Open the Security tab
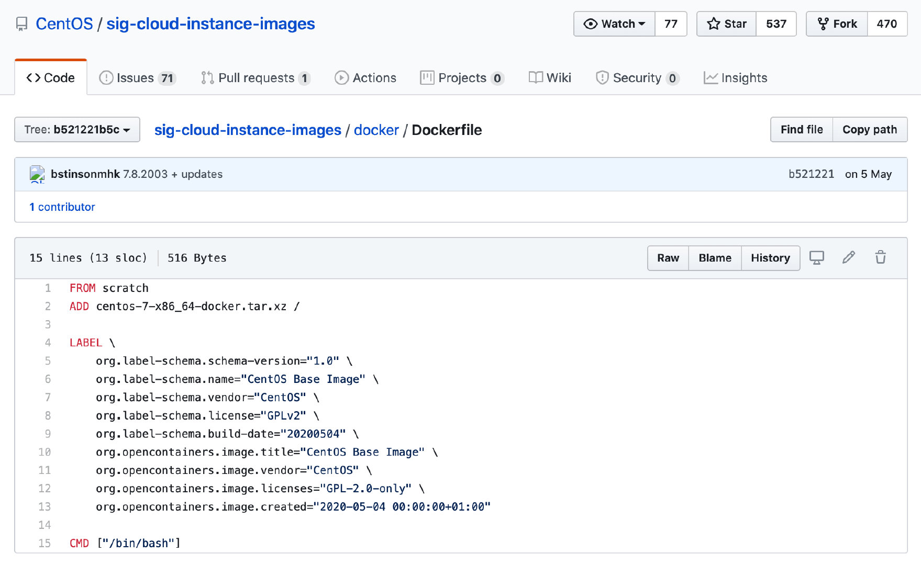This screenshot has width=921, height=565. pos(637,78)
